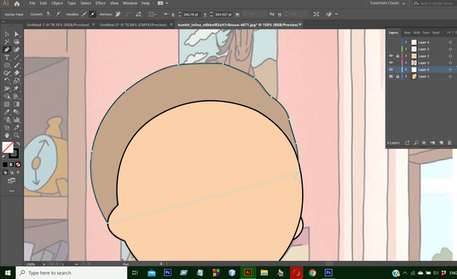Select the Slice tool

[x=16, y=127]
